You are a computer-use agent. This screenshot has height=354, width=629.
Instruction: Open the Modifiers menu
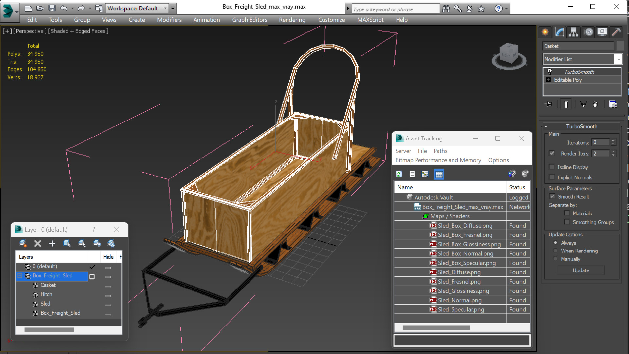[169, 20]
